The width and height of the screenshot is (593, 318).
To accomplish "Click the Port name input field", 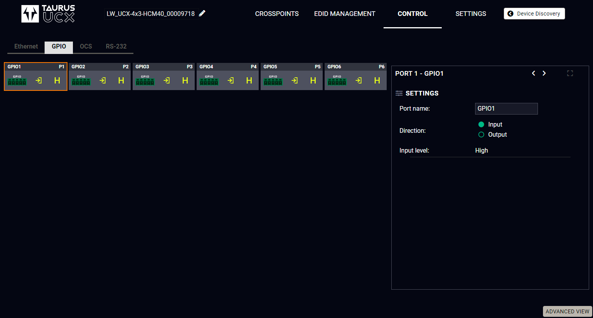I will [x=506, y=109].
